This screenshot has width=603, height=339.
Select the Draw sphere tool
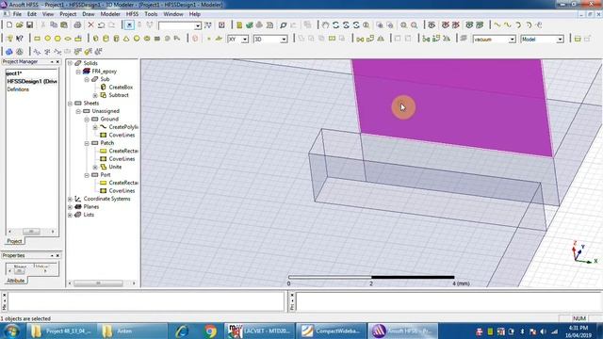(x=137, y=39)
